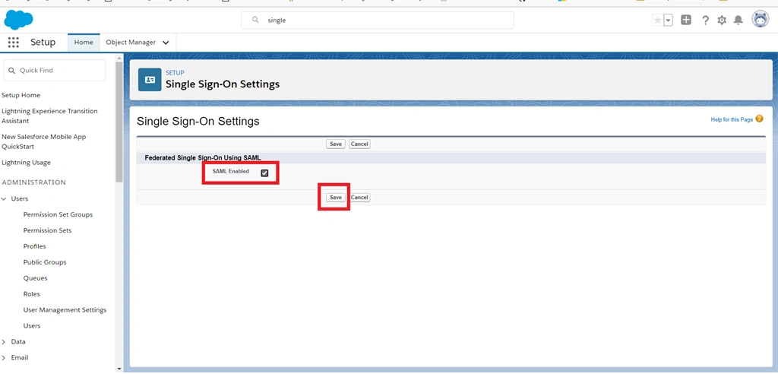Switch to the Home tab
778x374 pixels.
coord(84,43)
